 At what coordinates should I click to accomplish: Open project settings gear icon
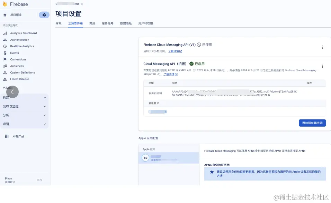(44, 15)
